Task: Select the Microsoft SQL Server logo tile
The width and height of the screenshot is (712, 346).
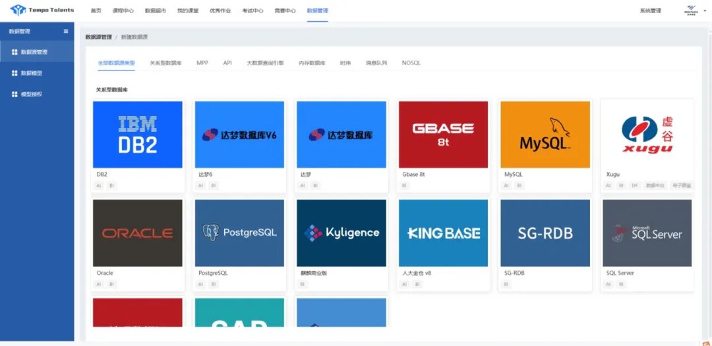Action: pos(647,233)
